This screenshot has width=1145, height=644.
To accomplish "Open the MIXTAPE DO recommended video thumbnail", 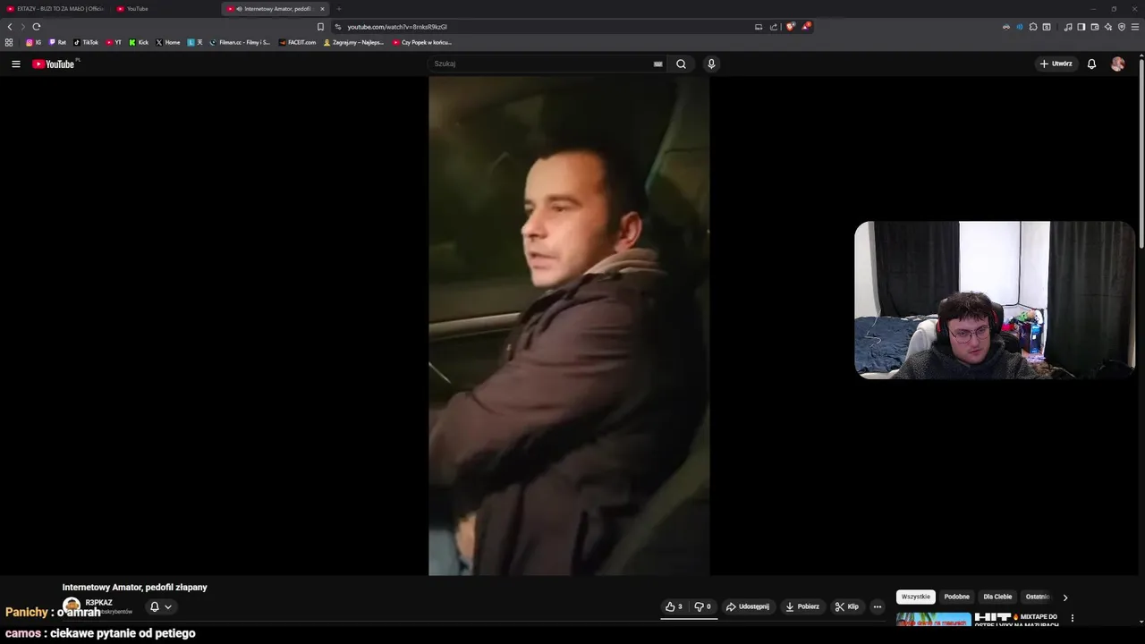I will point(933,618).
